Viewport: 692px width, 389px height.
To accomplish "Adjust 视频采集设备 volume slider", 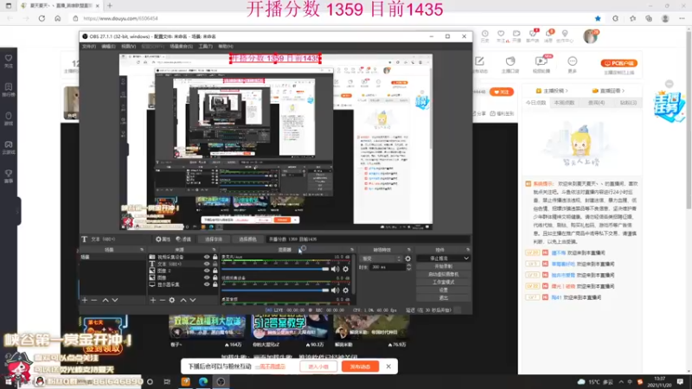I will (x=275, y=290).
